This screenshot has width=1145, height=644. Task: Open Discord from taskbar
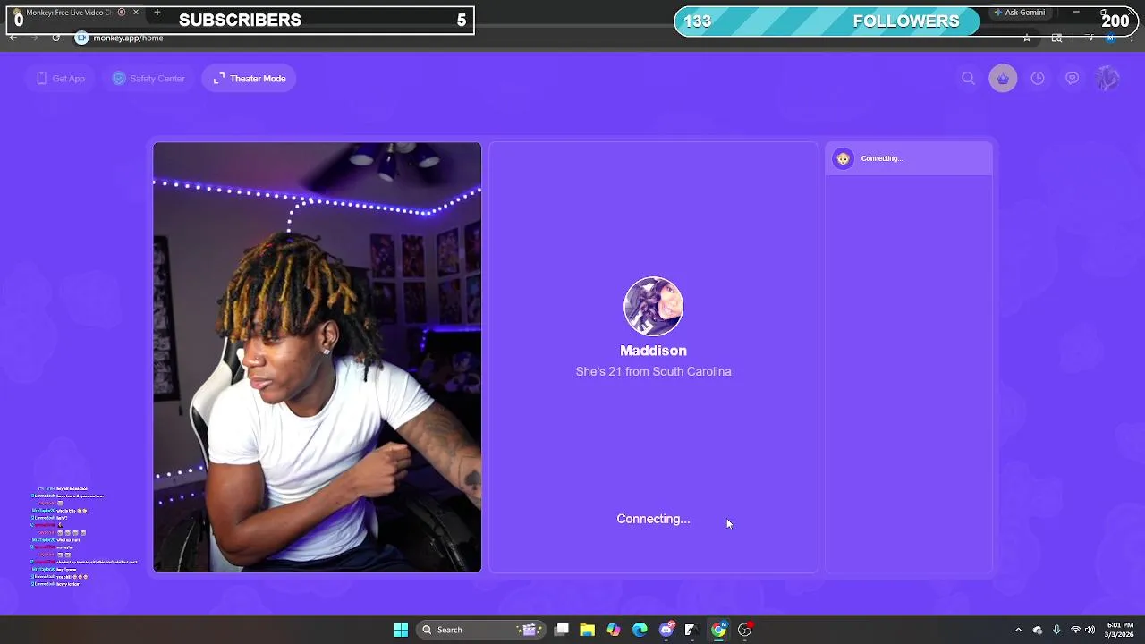point(666,630)
